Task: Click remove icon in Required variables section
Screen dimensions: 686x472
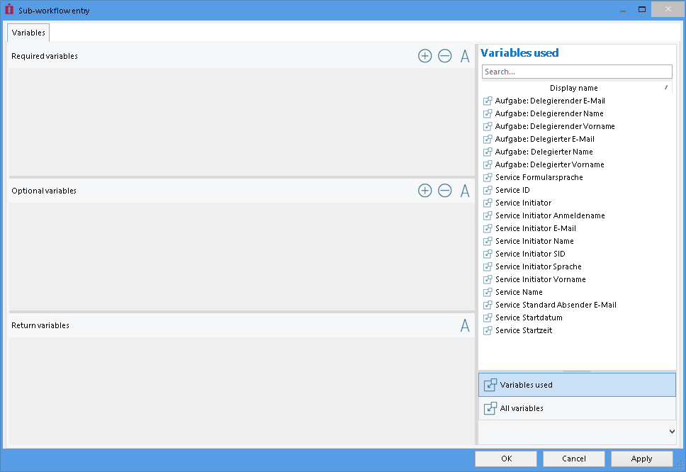Action: [444, 56]
